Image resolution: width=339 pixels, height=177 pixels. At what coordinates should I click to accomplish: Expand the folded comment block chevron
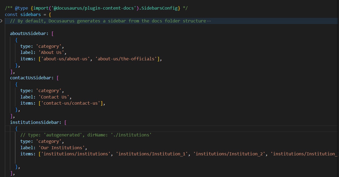[x=1, y=21]
